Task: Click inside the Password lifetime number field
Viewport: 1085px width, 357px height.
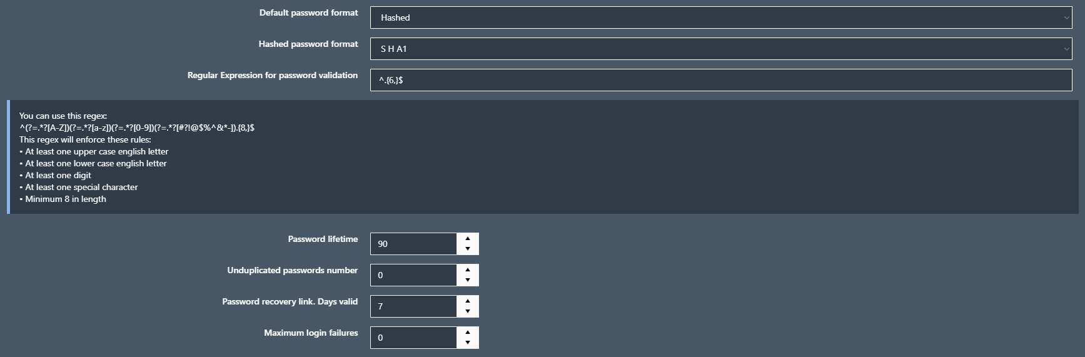Action: 413,244
